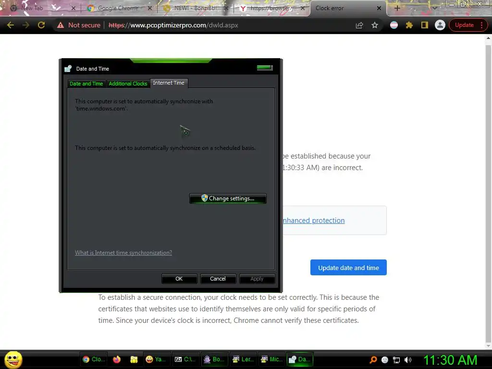Screen dimensions: 492x369
Task: Open the Additional Clocks tab
Action: pos(128,84)
